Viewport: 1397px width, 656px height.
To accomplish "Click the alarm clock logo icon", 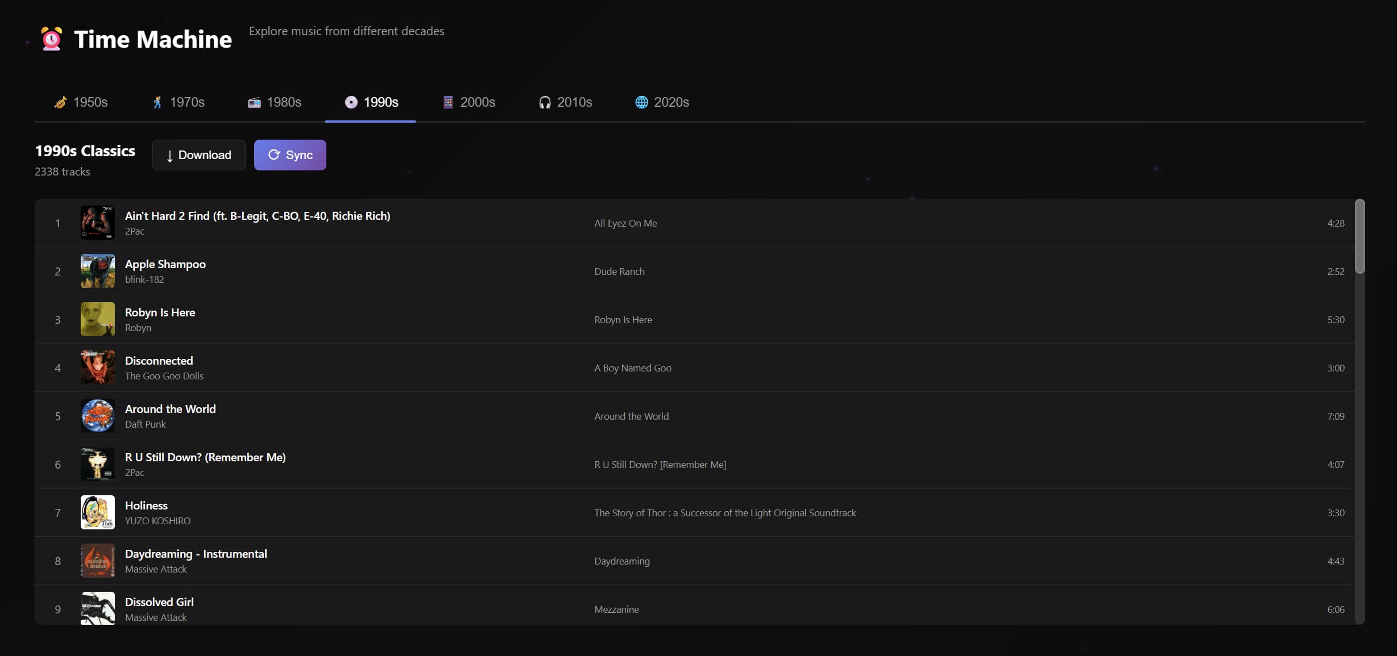I will (51, 39).
